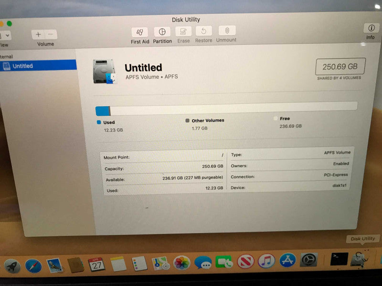
Task: Open App Store from the Dock
Action: (288, 260)
